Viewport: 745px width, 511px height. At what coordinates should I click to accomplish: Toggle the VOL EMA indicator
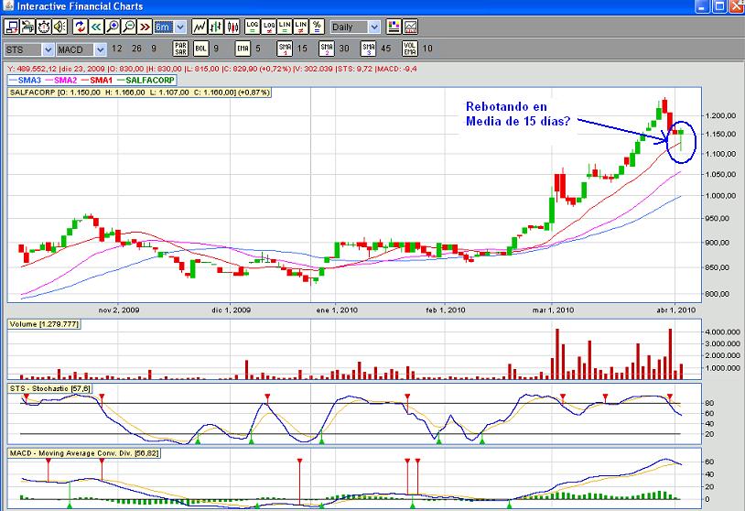[x=410, y=48]
